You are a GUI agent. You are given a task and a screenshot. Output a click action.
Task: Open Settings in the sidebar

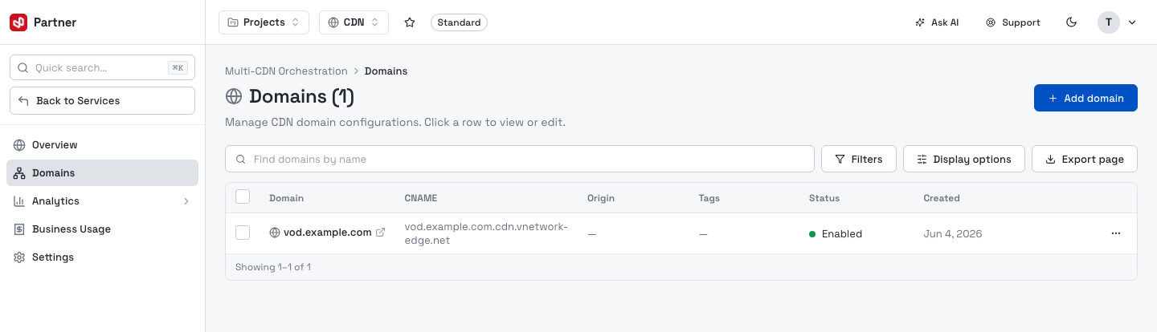pyautogui.click(x=102, y=257)
